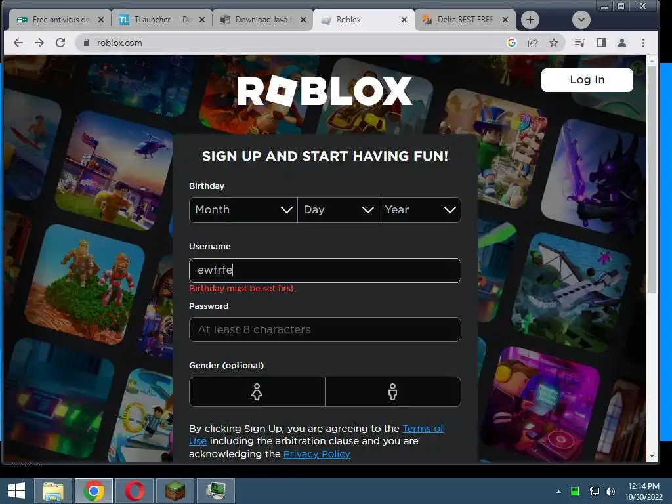This screenshot has width=672, height=504.
Task: Click the green island characters thumbnail
Action: (86, 283)
